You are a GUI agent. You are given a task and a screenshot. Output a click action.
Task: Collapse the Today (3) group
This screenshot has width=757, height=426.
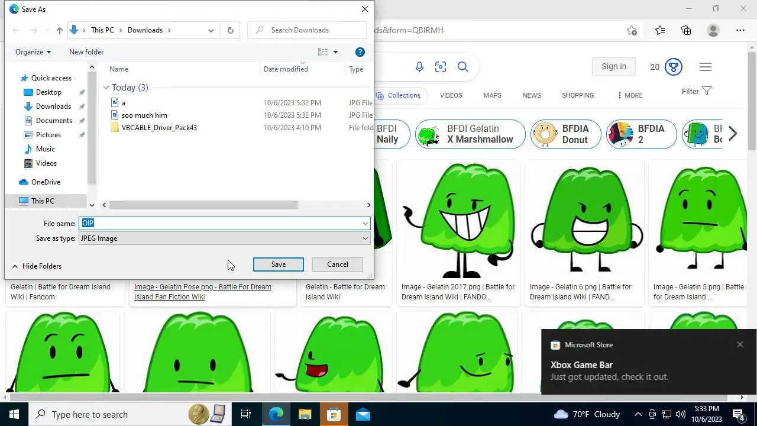coord(106,88)
